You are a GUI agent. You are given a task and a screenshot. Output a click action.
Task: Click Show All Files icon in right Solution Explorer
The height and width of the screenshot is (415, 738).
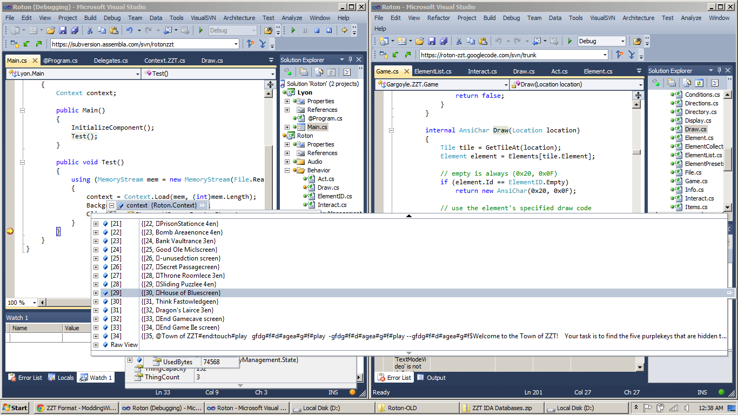(686, 83)
